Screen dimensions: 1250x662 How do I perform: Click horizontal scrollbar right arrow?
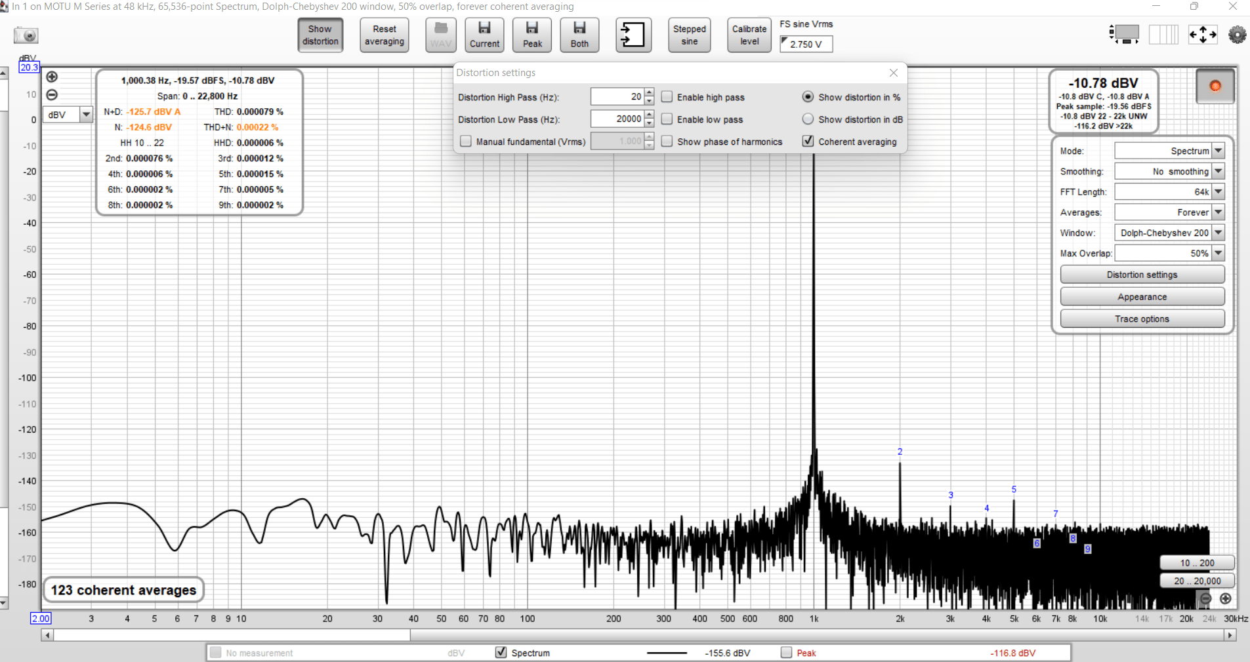pos(1230,635)
